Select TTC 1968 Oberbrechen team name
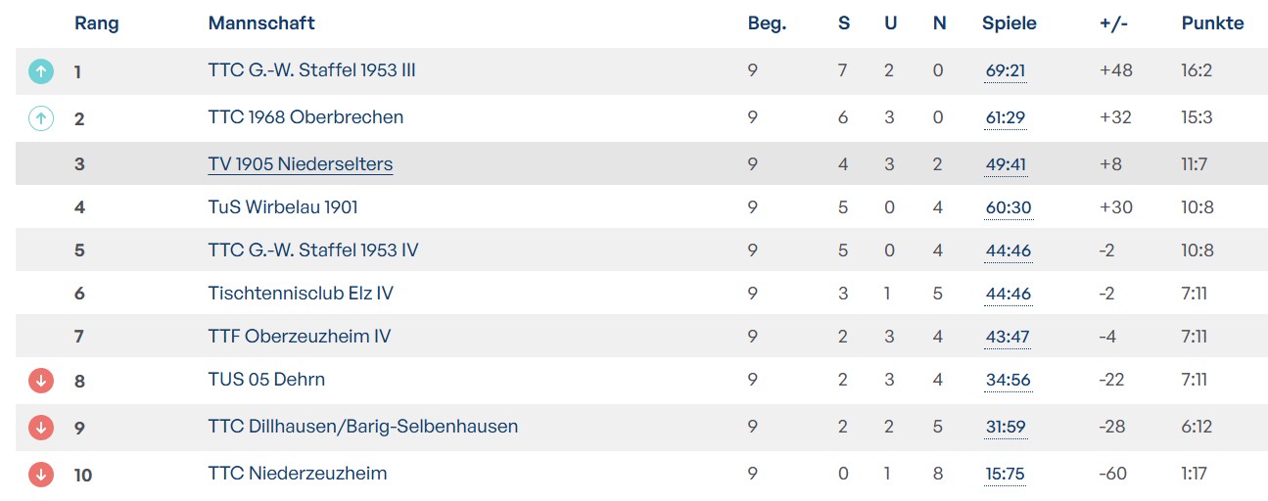1268x501 pixels. [305, 117]
